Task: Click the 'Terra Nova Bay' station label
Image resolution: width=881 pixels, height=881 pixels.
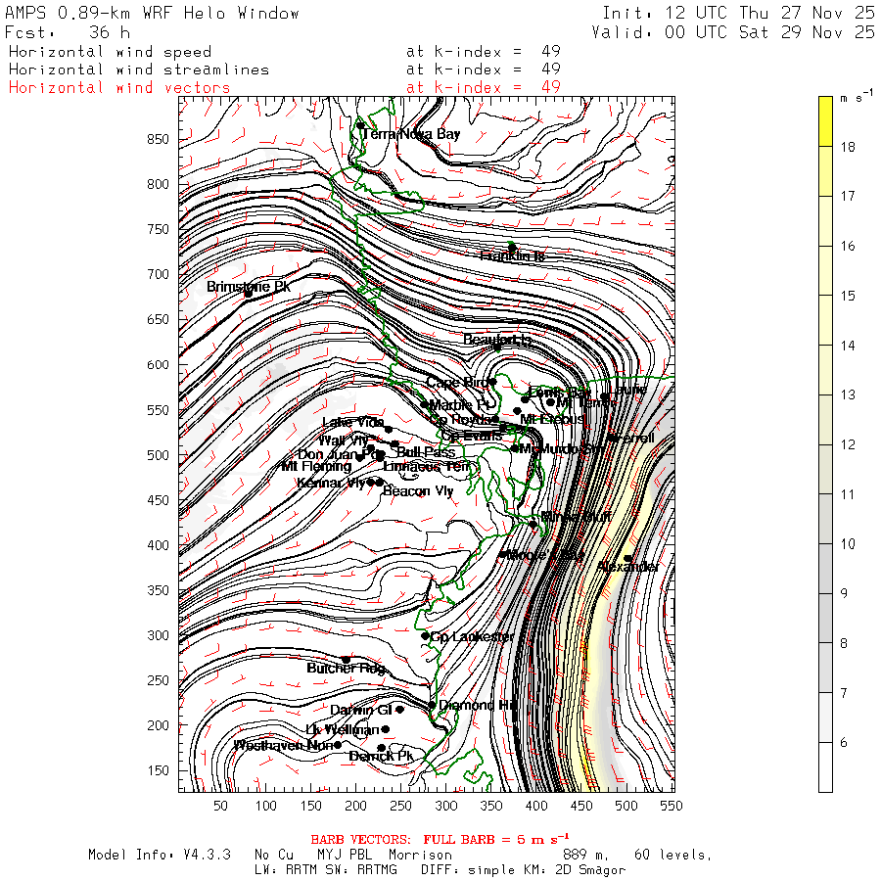Action: coord(411,134)
